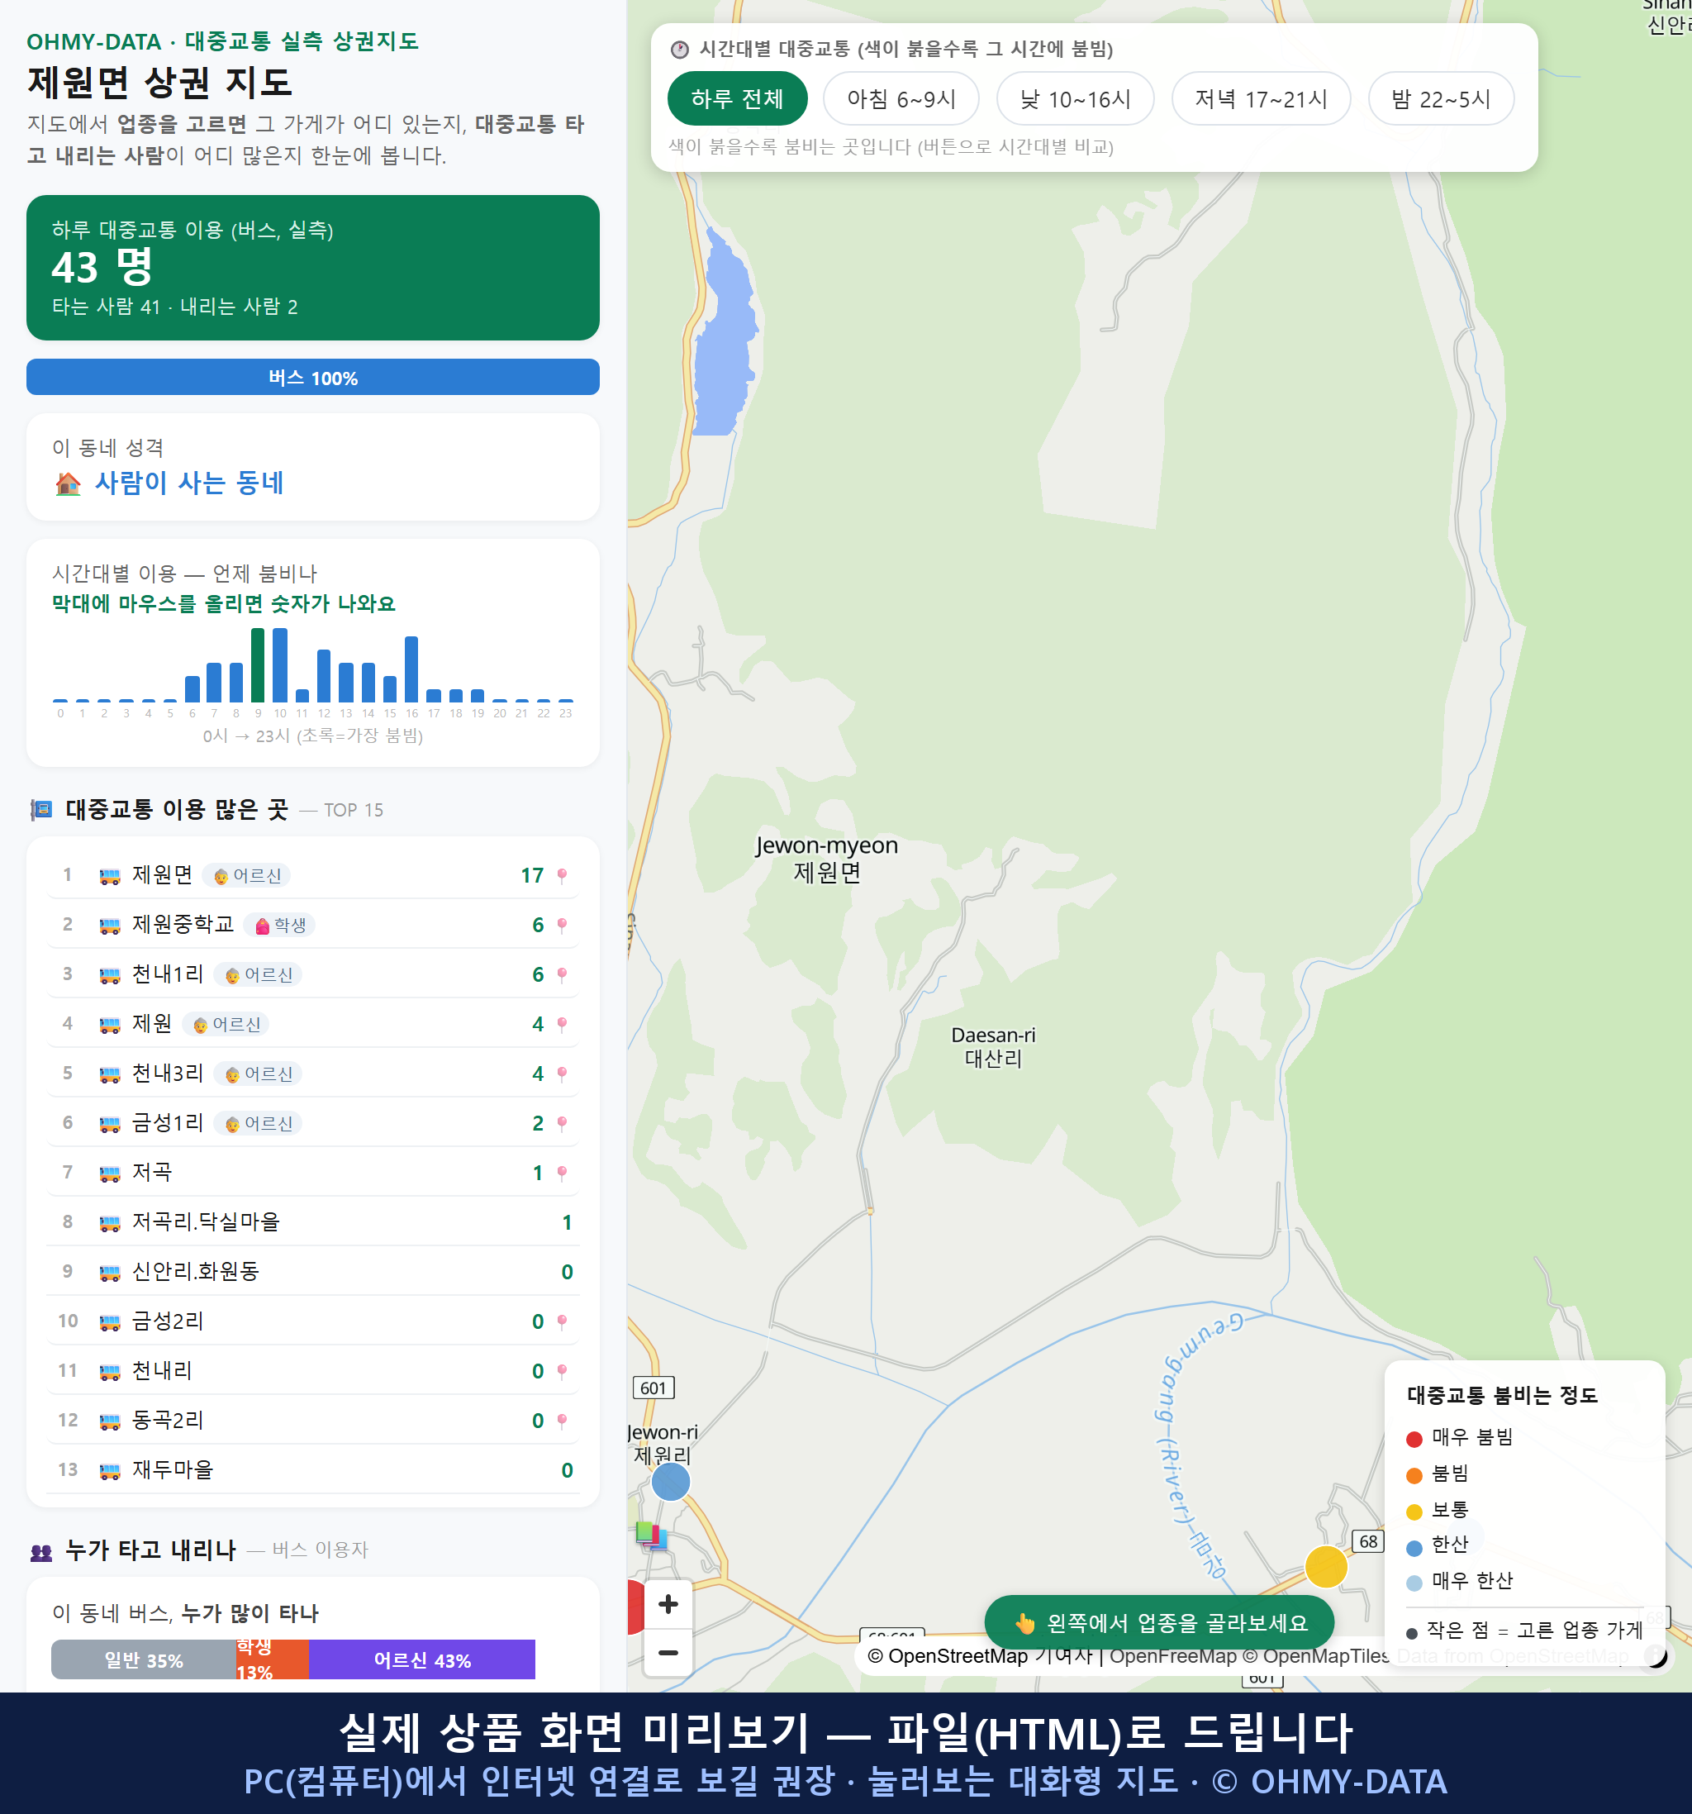Click the bus icon in the 재두마을 row
Screen dimensions: 1692x1814
[109, 1470]
